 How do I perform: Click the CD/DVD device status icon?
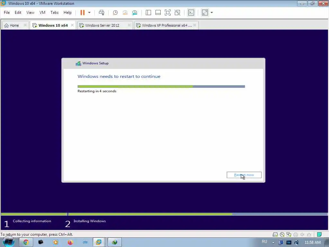point(282,234)
